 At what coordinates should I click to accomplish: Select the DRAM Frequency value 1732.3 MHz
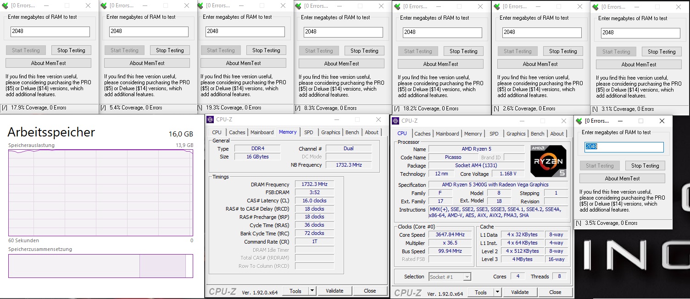[314, 185]
